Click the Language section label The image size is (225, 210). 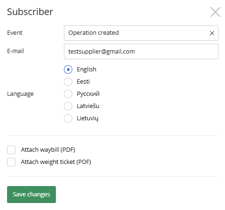[x=20, y=94]
